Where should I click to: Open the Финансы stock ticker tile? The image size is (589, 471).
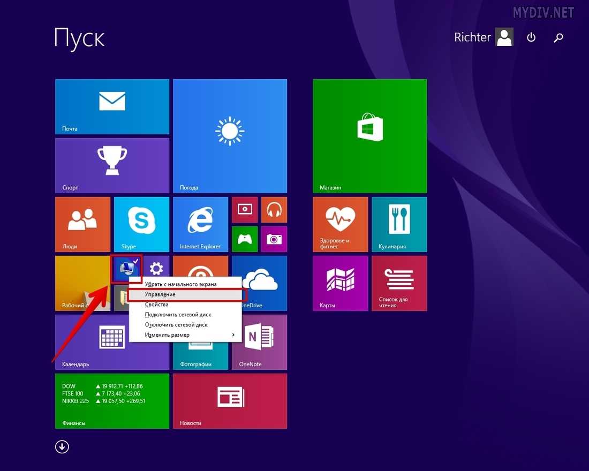click(112, 401)
